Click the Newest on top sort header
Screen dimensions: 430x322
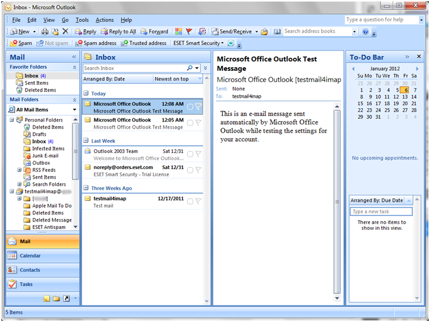[178, 79]
